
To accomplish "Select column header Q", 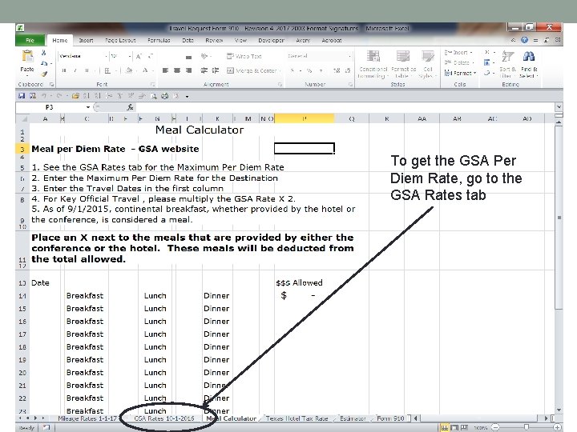I will [352, 118].
